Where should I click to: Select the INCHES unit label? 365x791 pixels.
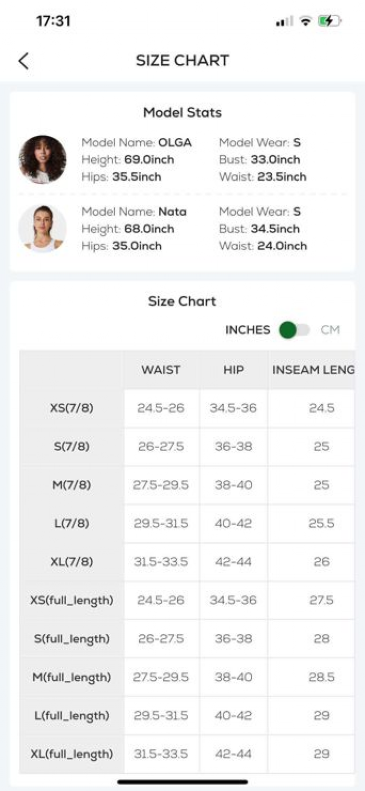tap(248, 330)
